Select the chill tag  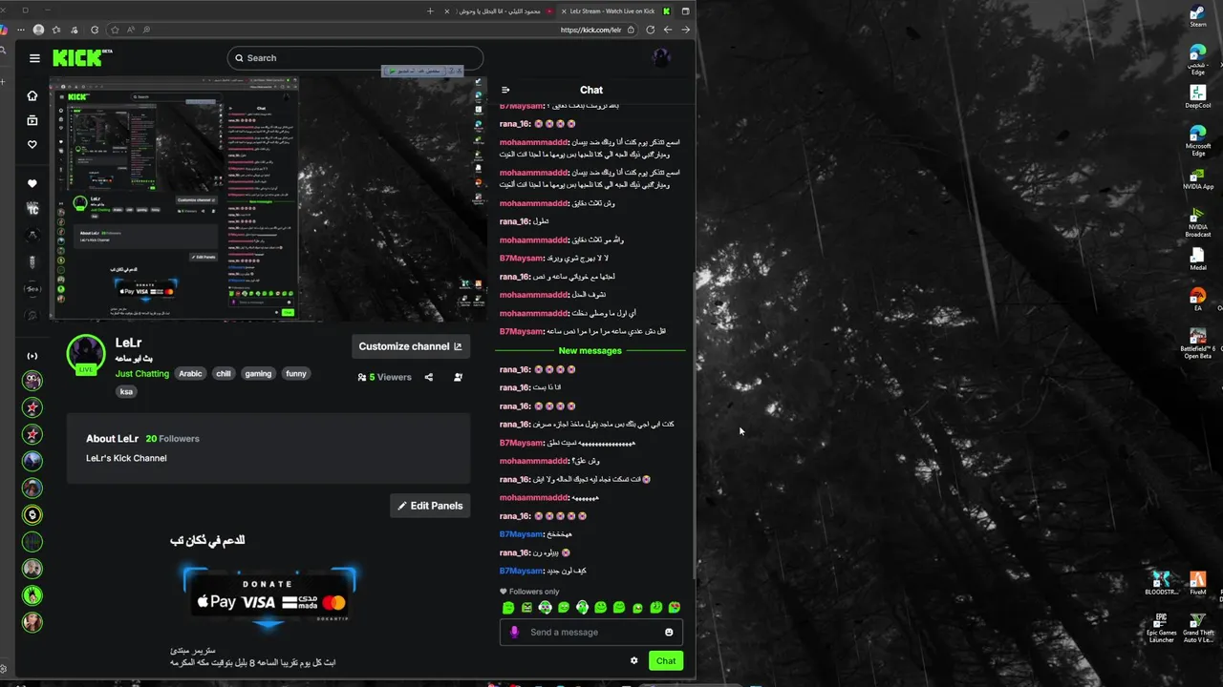(x=224, y=374)
